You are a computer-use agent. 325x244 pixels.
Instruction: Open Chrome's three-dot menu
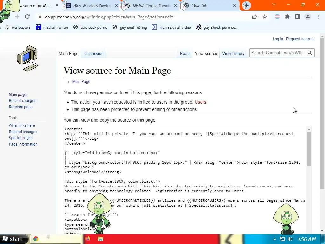pos(318,17)
